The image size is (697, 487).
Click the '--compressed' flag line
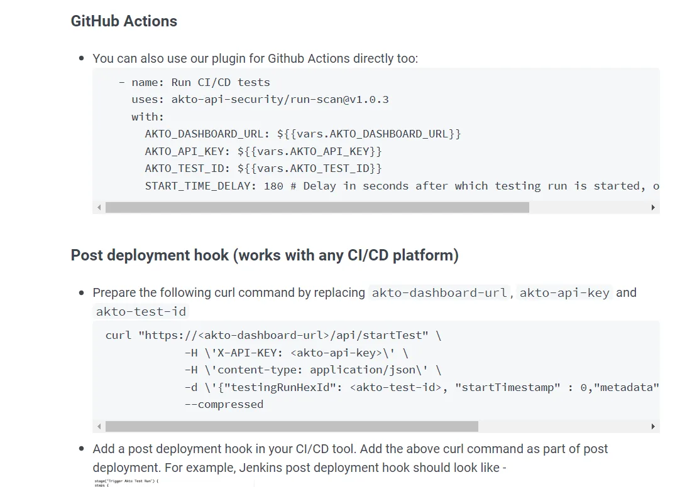[x=224, y=404]
